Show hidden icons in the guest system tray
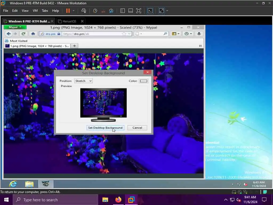The width and height of the screenshot is (273, 205). 233,184
